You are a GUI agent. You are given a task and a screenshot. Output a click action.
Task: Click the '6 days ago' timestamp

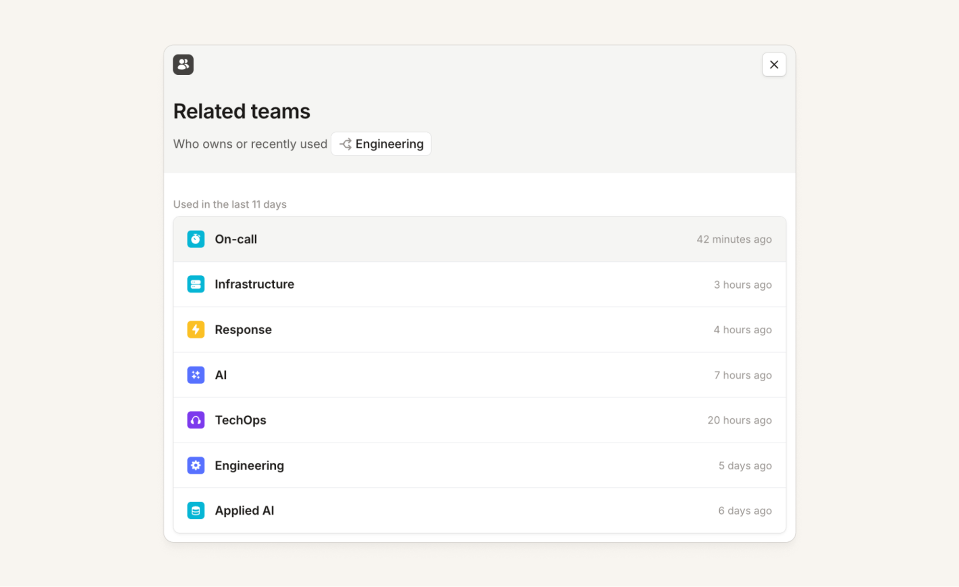[745, 511]
